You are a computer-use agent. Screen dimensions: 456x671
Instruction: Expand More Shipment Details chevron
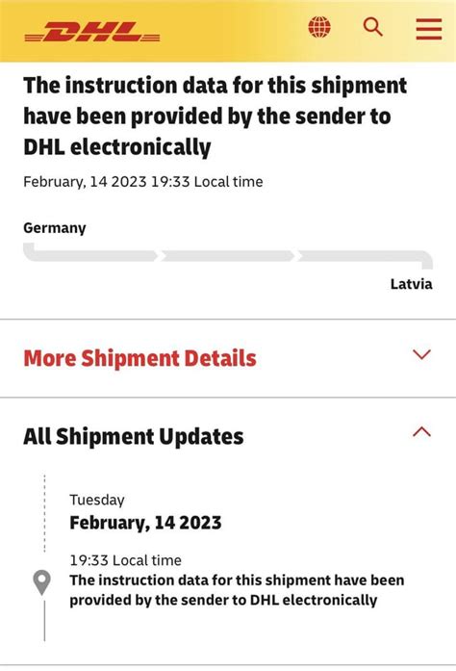pyautogui.click(x=421, y=354)
